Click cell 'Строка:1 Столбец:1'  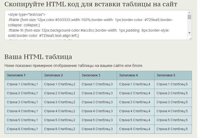[x=23, y=84]
